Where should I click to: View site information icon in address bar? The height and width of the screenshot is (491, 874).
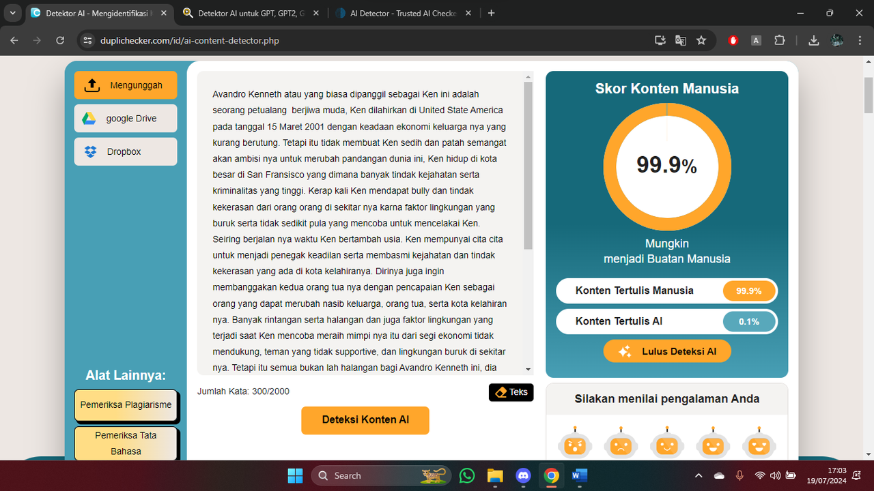point(87,40)
